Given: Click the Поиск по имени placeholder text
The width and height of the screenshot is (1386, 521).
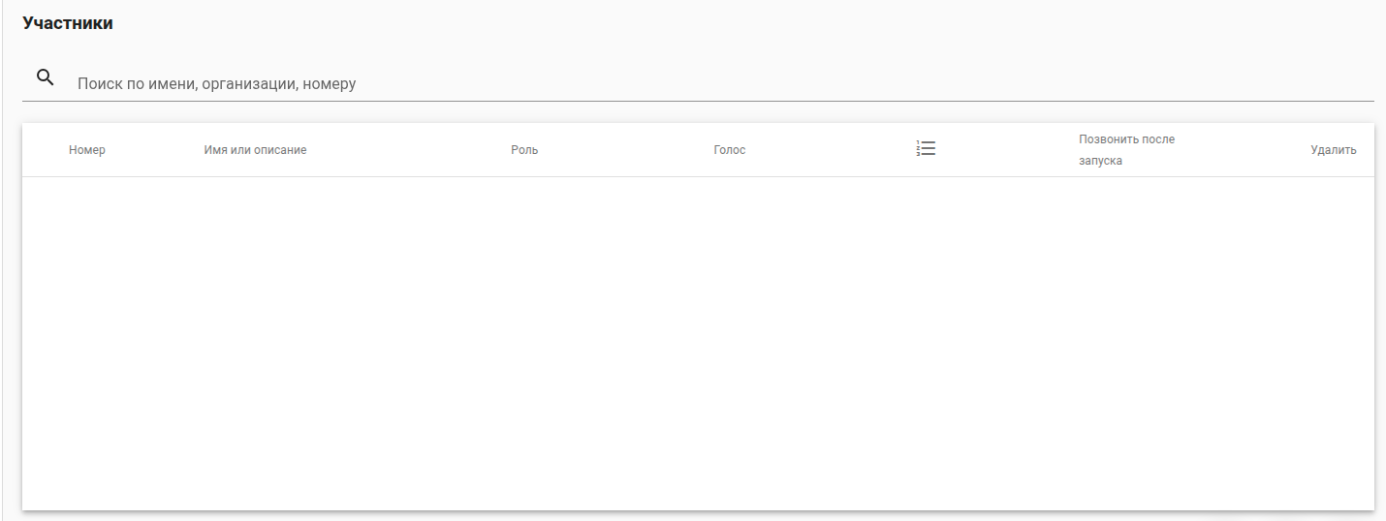Looking at the screenshot, I should (217, 84).
